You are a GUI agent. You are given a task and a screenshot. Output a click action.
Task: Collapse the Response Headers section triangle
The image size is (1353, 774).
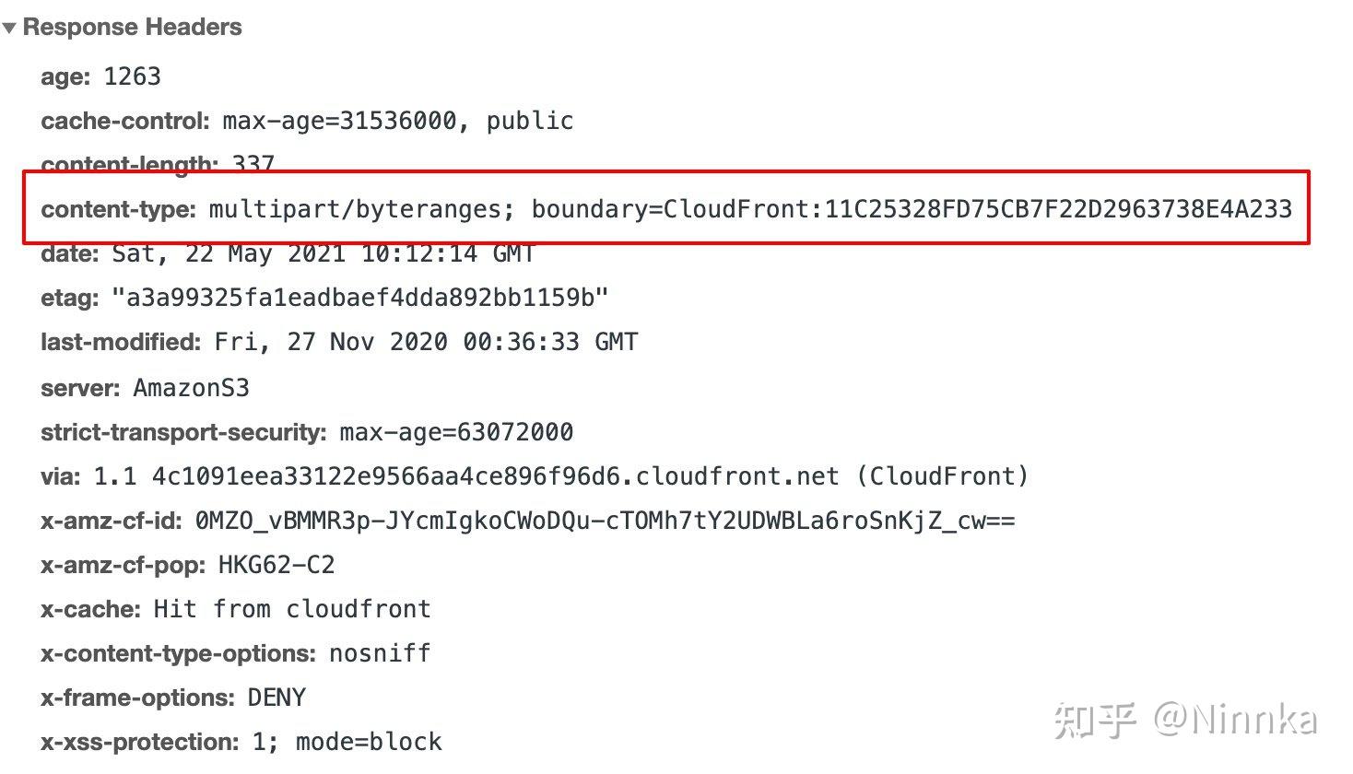click(x=10, y=27)
